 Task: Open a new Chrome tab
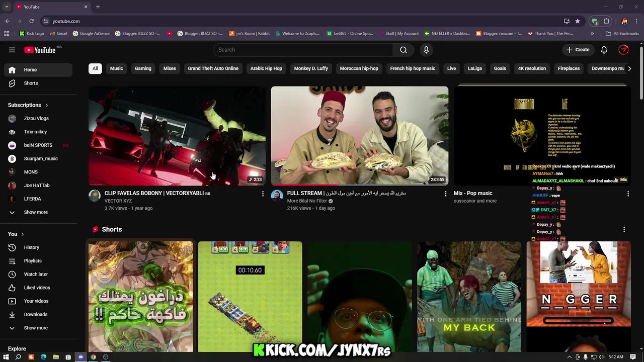98,7
